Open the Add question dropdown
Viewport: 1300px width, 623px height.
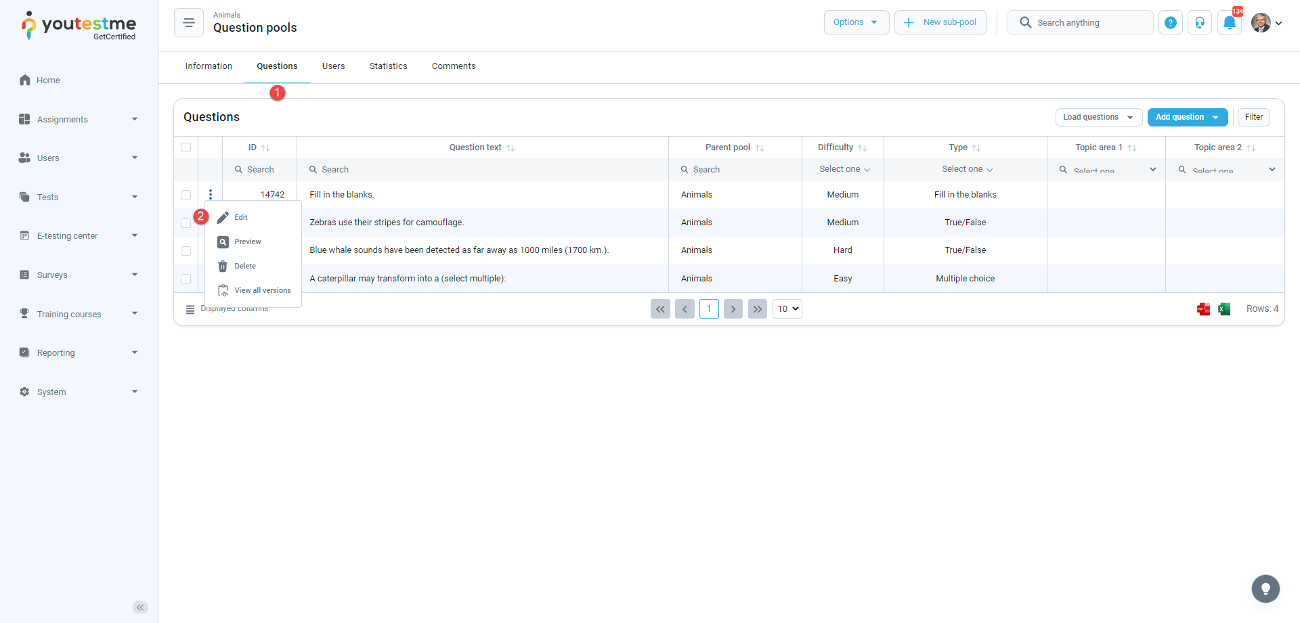(1188, 117)
